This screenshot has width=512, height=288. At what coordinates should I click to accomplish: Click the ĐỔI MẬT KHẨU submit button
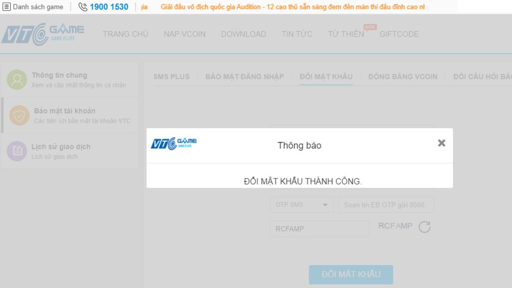(x=351, y=274)
